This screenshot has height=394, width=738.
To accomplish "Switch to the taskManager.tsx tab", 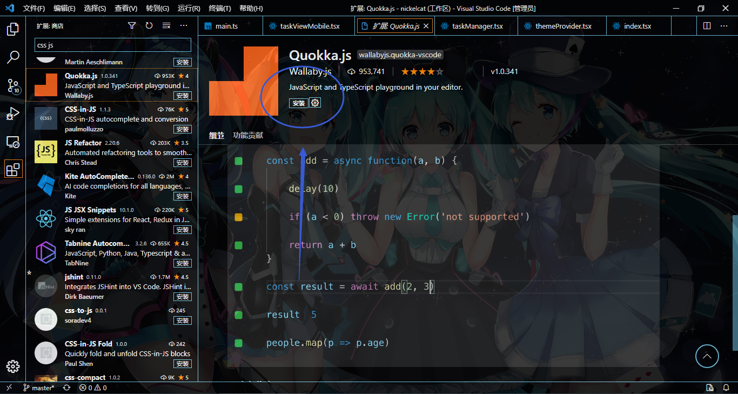I will click(476, 26).
